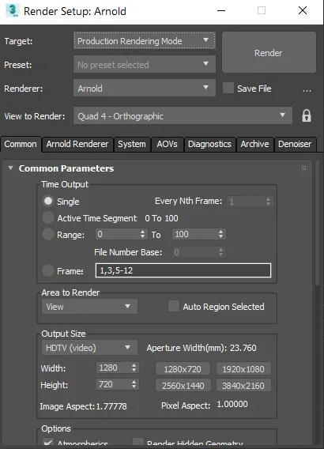Open the Archive tab
The height and width of the screenshot is (449, 324).
(254, 144)
